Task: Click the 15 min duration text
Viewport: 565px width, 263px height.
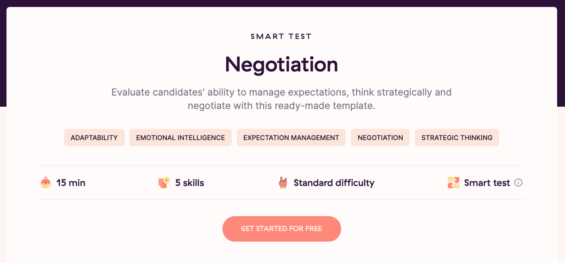Action: 71,183
